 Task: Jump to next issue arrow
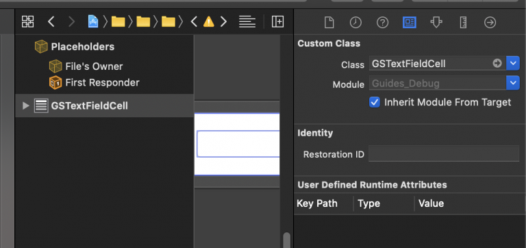click(x=223, y=22)
